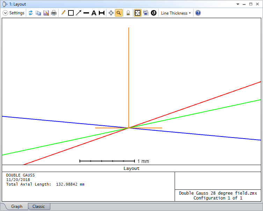Select the Graph tab
Screen dimensions: 263x211
pyautogui.click(x=17, y=206)
